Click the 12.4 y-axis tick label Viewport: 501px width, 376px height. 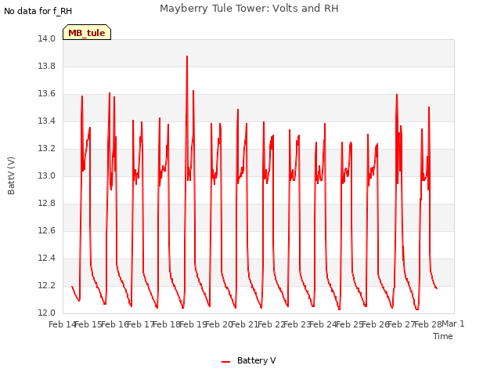pos(47,258)
